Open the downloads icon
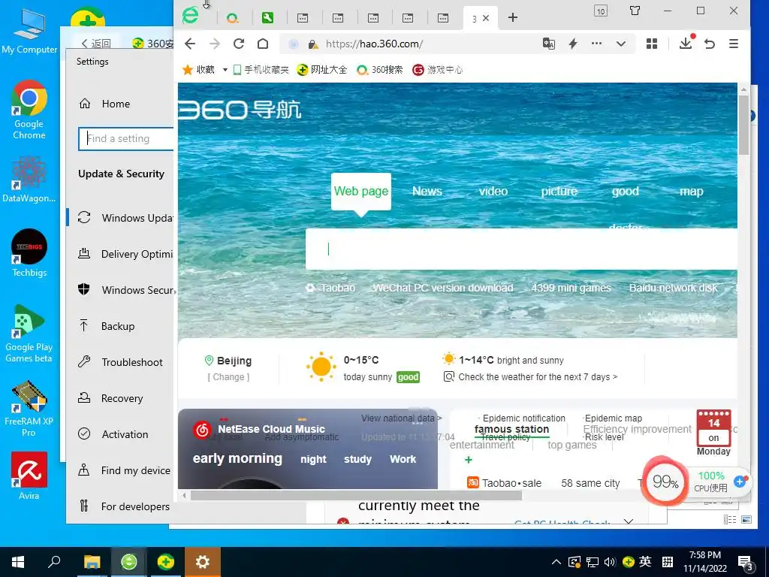This screenshot has height=577, width=769. [x=686, y=43]
